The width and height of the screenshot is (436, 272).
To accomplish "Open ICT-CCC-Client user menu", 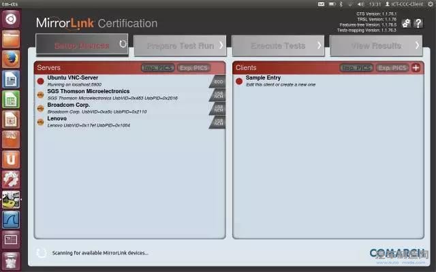I will coord(404,4).
